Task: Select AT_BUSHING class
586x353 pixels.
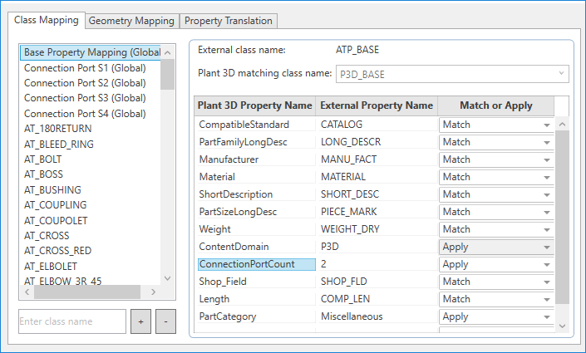Action: (x=91, y=189)
